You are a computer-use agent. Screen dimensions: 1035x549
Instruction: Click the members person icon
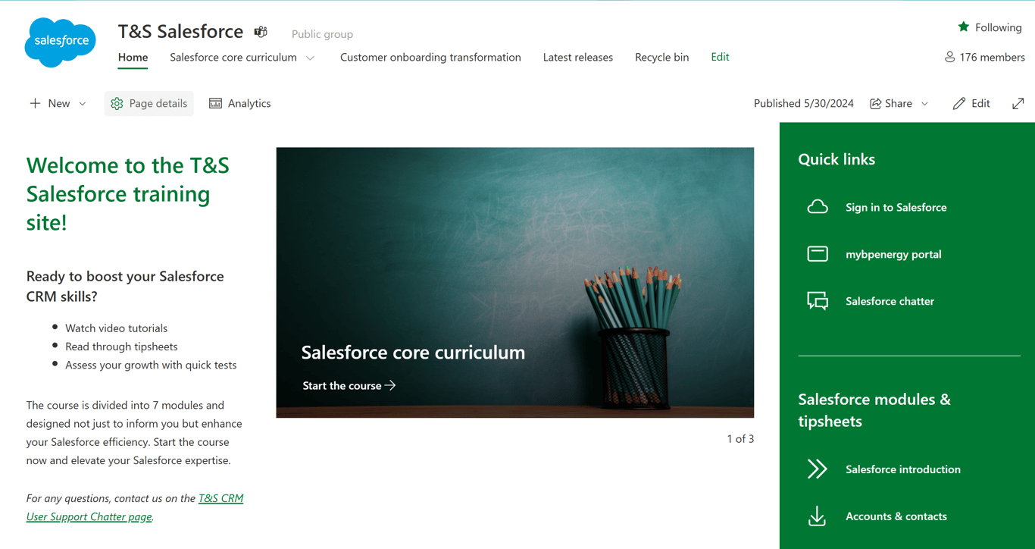(x=949, y=57)
